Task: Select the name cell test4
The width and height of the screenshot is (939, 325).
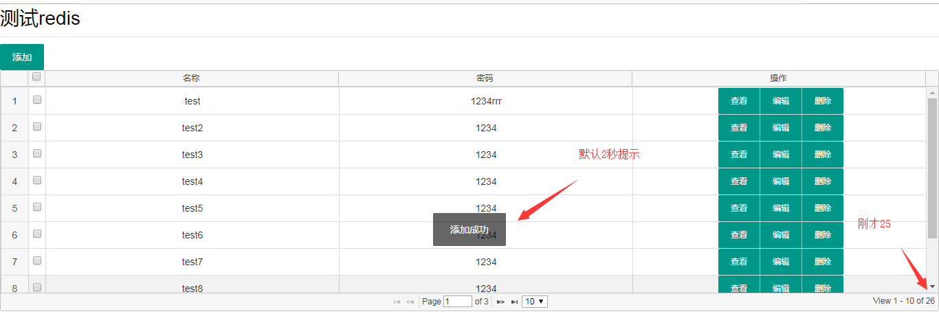Action: coord(192,181)
